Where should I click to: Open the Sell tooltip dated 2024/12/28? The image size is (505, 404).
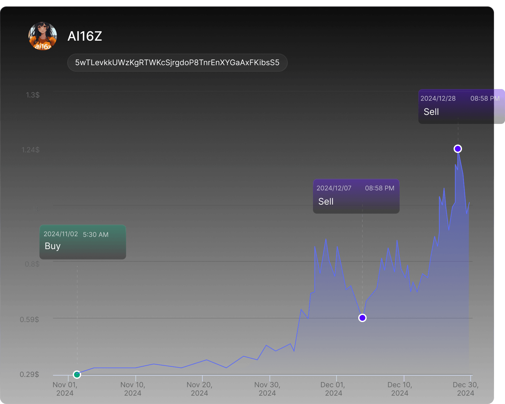point(460,105)
